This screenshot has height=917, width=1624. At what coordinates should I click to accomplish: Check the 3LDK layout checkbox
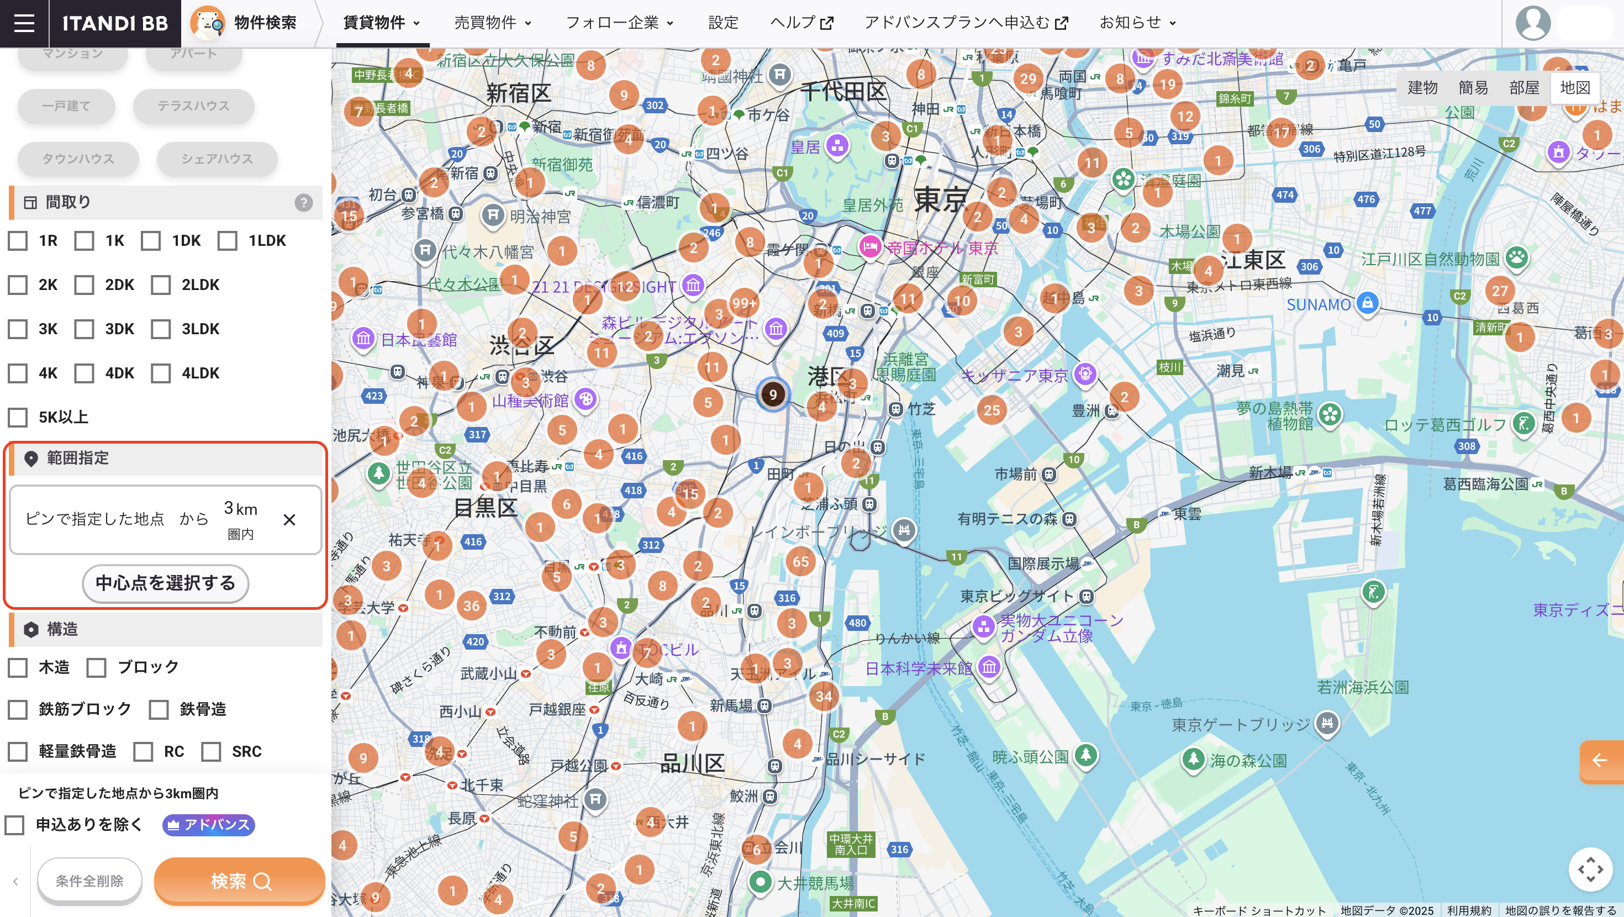point(161,329)
